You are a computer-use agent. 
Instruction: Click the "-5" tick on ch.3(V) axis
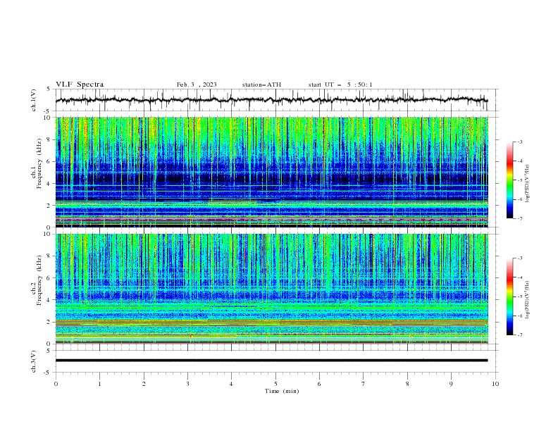pos(48,373)
